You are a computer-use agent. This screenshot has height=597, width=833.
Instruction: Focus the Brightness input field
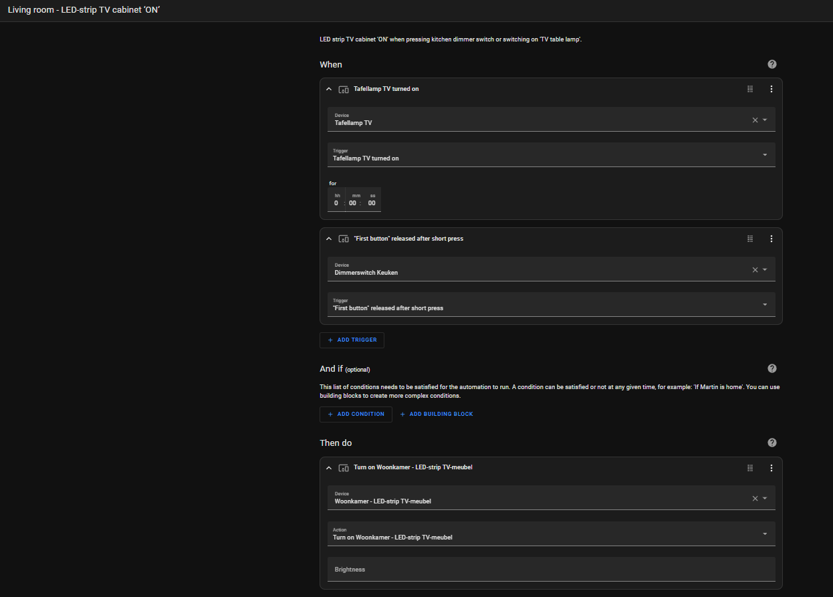pyautogui.click(x=551, y=570)
